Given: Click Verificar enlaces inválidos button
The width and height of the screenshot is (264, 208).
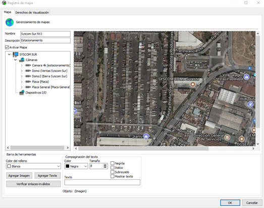Looking at the screenshot, I should point(33,184).
